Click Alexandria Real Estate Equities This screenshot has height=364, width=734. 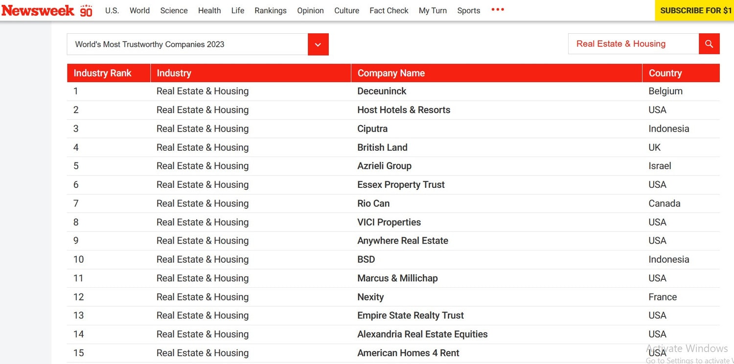[x=422, y=334]
